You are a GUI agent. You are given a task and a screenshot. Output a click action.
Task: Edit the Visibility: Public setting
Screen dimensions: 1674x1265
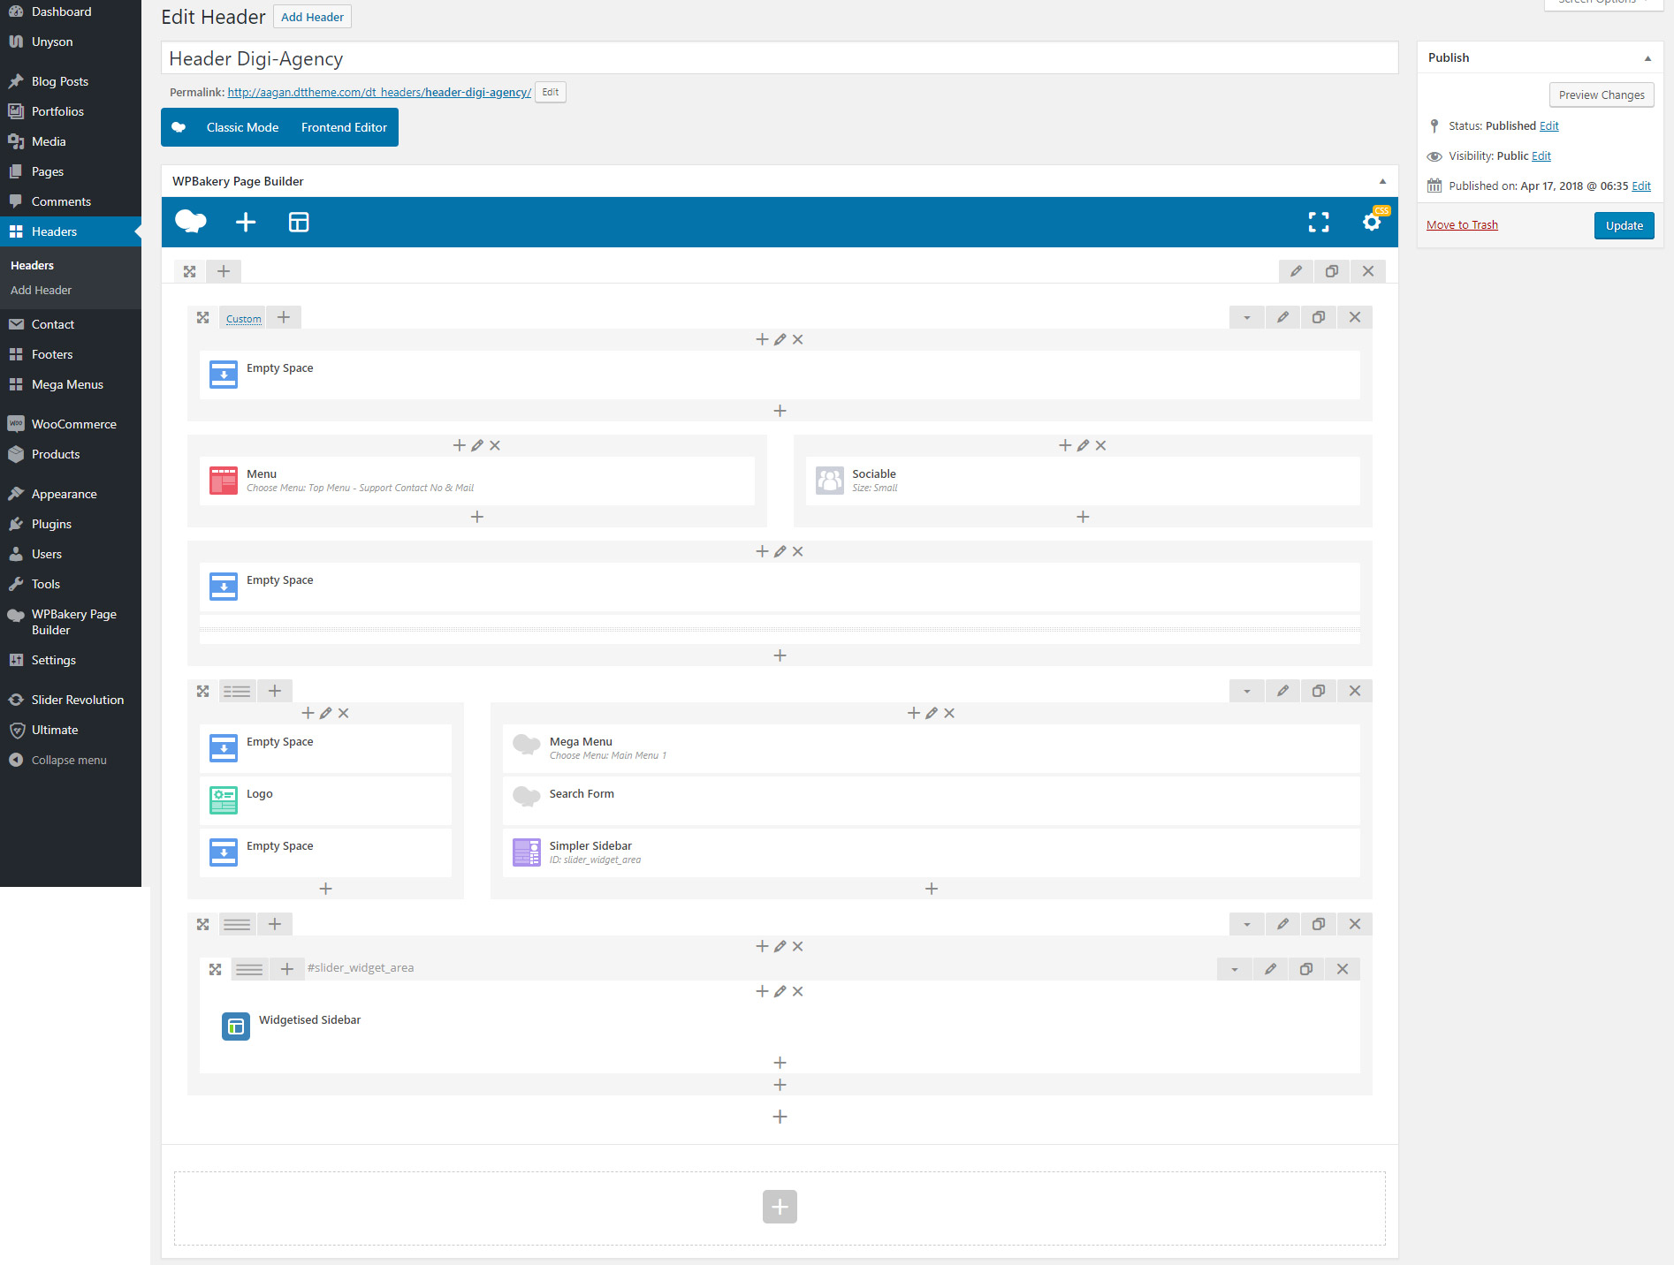pyautogui.click(x=1541, y=156)
